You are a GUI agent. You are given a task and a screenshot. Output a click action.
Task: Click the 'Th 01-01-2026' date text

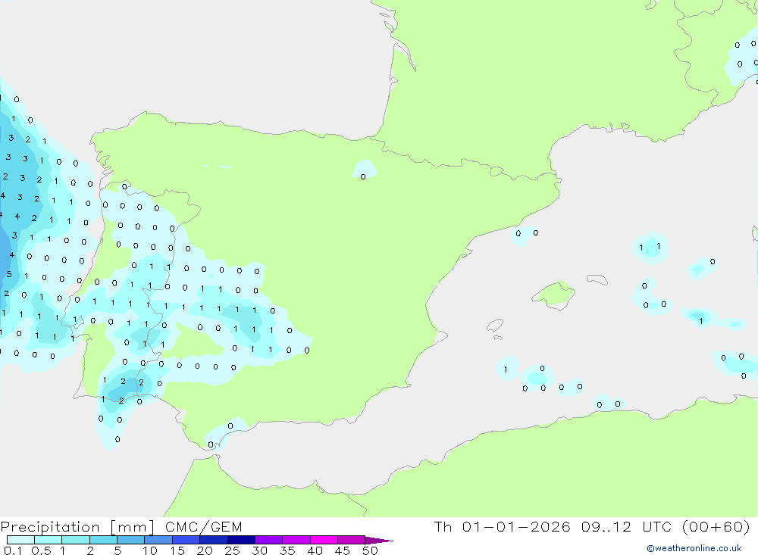click(x=503, y=526)
